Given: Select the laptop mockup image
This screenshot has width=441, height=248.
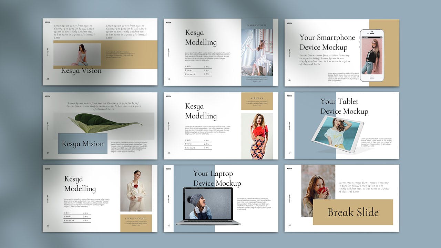Looking at the screenshot, I should [208, 206].
